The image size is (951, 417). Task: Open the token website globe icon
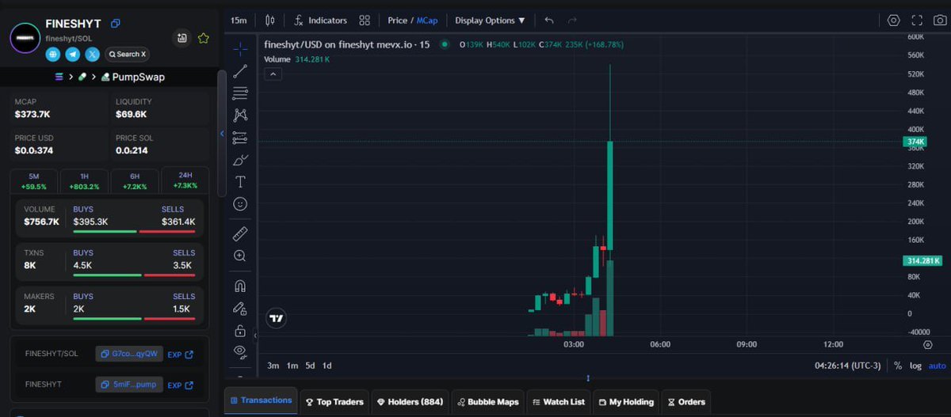(53, 55)
